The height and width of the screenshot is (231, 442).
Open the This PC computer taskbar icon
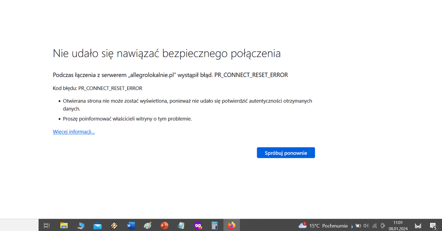coord(81,225)
